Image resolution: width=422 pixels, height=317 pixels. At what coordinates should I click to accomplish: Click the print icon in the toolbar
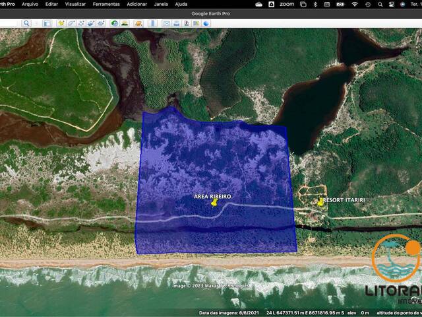(177, 23)
